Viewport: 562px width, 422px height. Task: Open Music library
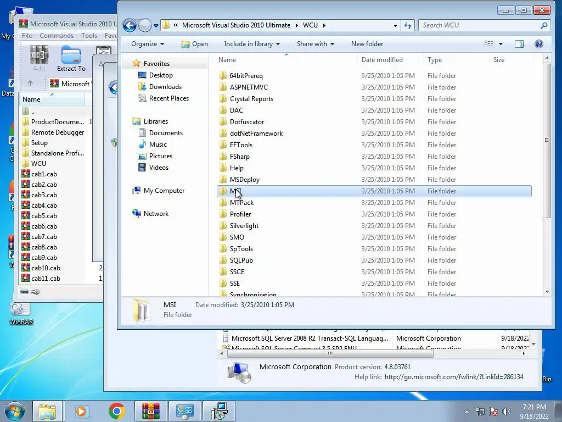pyautogui.click(x=158, y=145)
